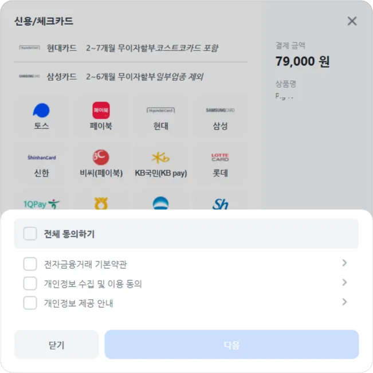
Task: Open 개인정보 수집 및 이용 동의 chevron
Action: pyautogui.click(x=344, y=282)
